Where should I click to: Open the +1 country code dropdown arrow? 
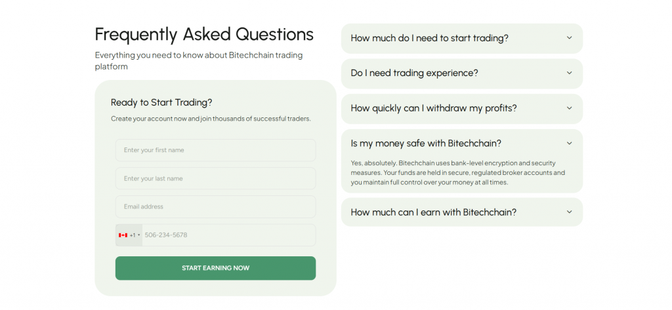tap(139, 235)
